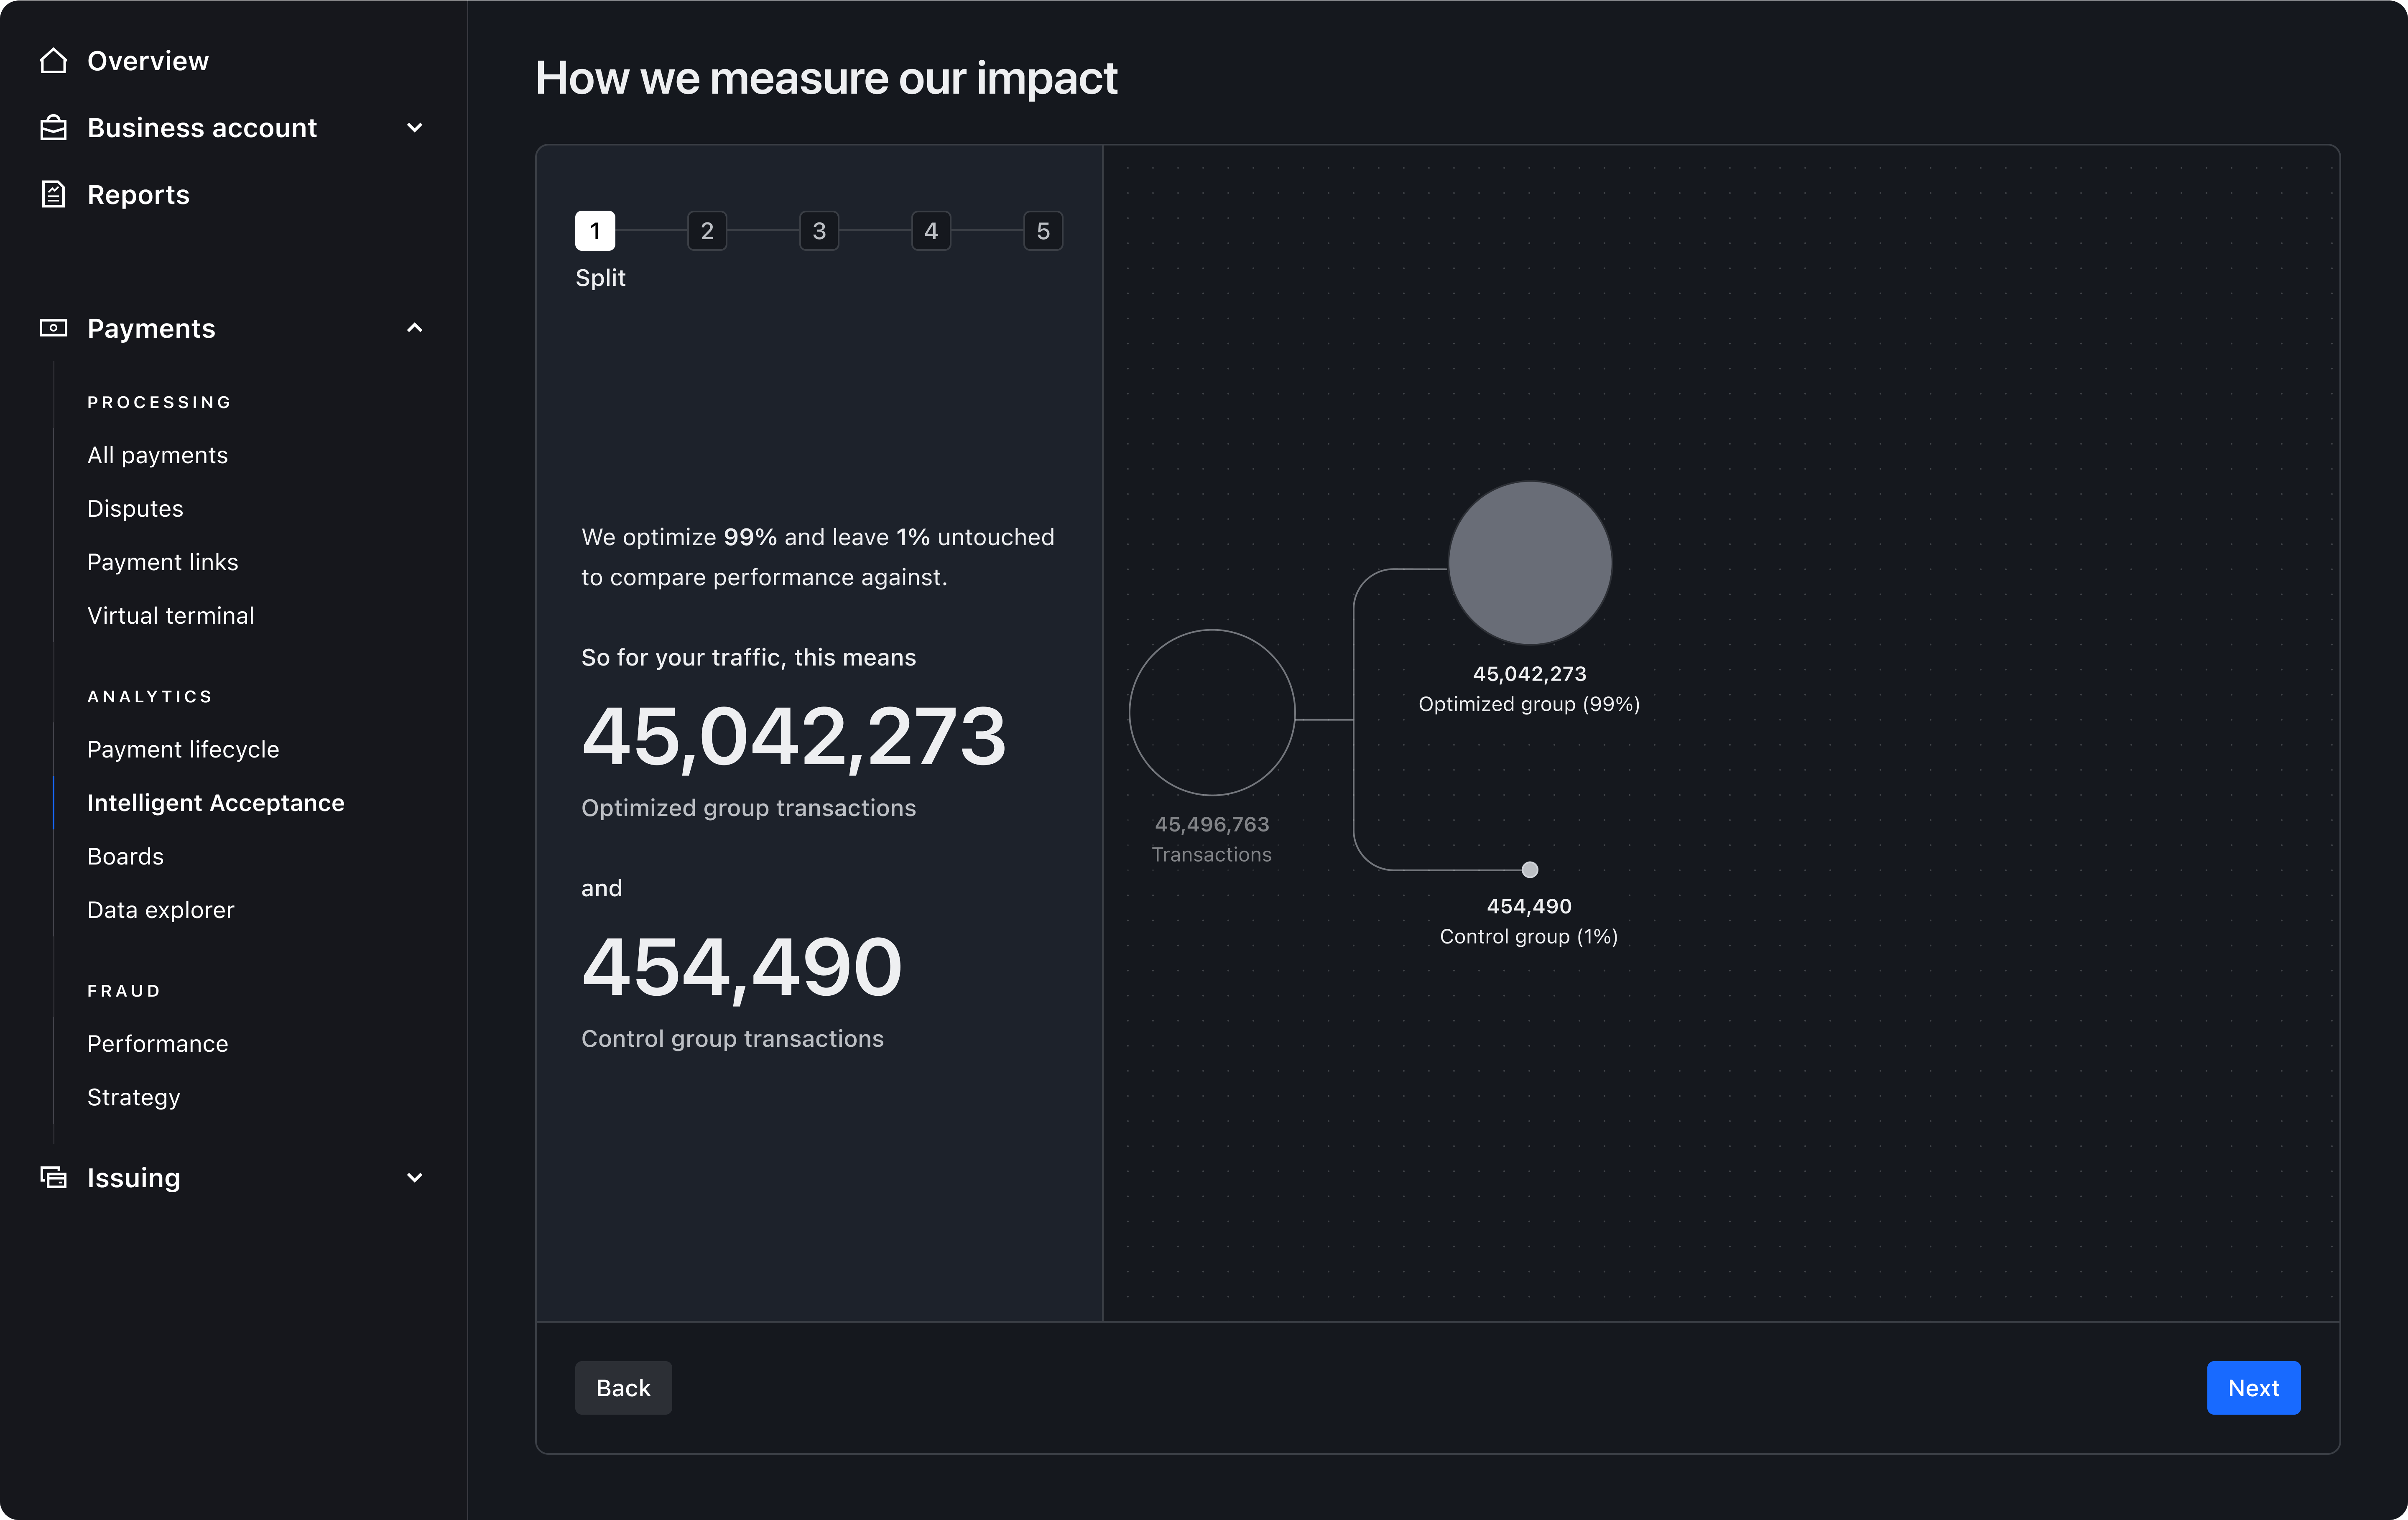The height and width of the screenshot is (1520, 2408).
Task: Select the Payments menu label
Action: click(151, 328)
